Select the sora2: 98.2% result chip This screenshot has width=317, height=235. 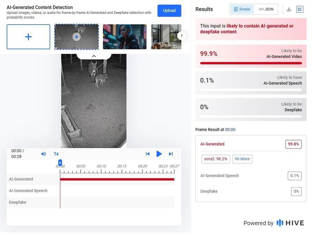(x=215, y=159)
